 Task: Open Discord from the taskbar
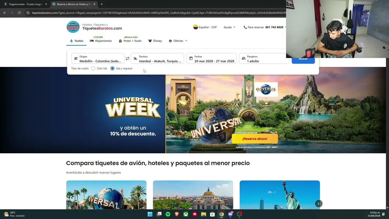pyautogui.click(x=230, y=214)
